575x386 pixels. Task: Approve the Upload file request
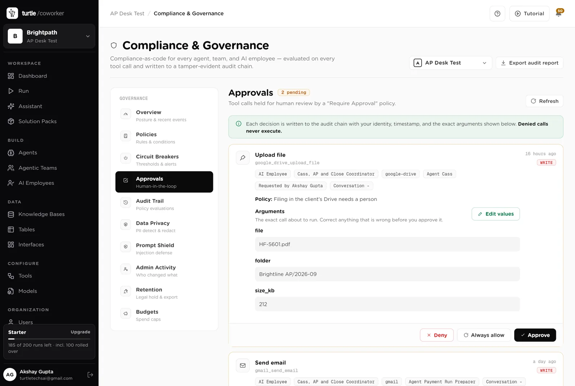click(535, 335)
